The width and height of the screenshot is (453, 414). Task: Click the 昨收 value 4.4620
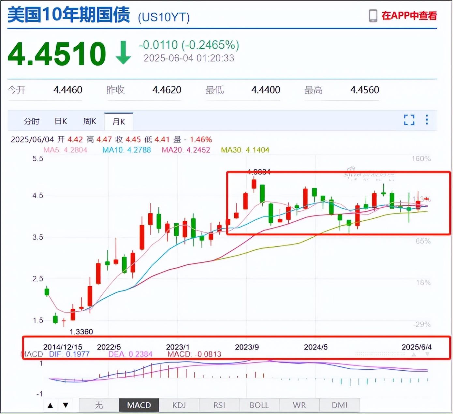pyautogui.click(x=167, y=90)
